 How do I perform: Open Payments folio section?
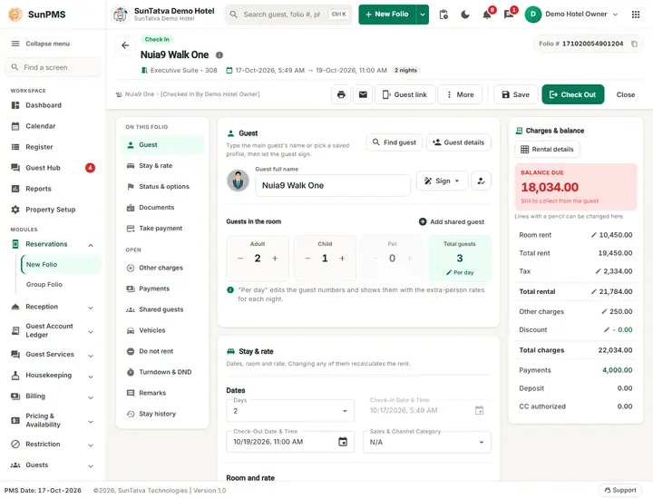pos(162,289)
